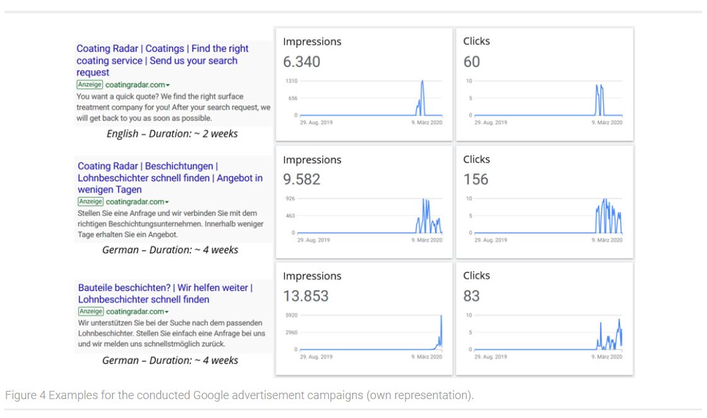The height and width of the screenshot is (418, 707).
Task: Click the caption 'German – Duration: ~ 4 weeks' under Beschichtungen ad
Action: coord(170,250)
